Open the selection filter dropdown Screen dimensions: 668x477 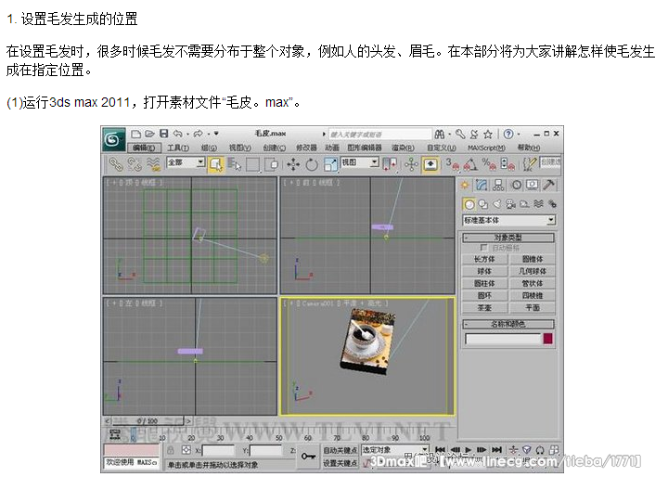pos(186,162)
